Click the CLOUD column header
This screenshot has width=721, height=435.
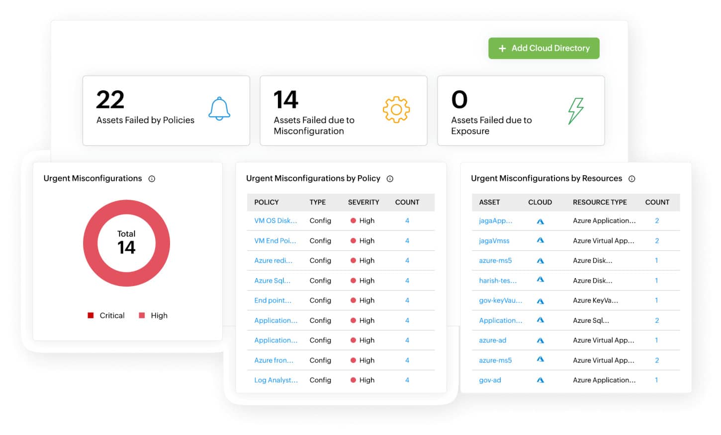[x=540, y=202]
